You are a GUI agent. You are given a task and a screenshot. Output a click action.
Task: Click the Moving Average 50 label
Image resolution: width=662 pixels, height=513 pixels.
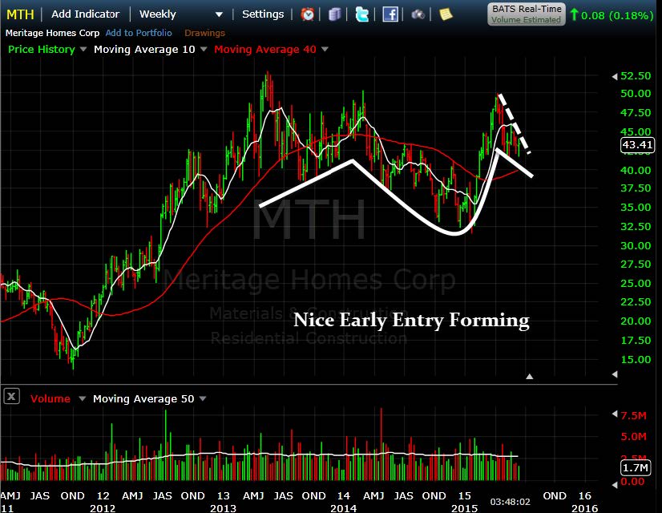(143, 398)
